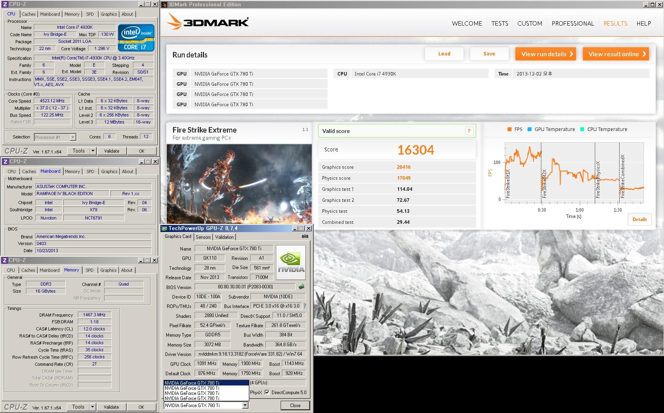Click the DRAM Frequency value 1467.3 MHz

pyautogui.click(x=94, y=315)
